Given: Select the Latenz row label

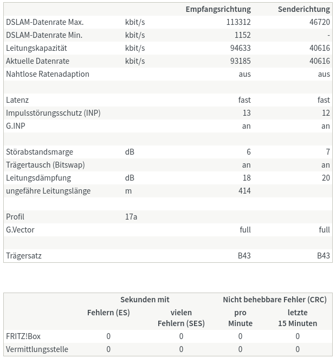Looking at the screenshot, I should point(17,100).
